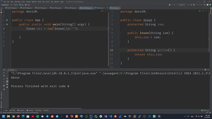Print the console output with the printer icon

(7, 84)
